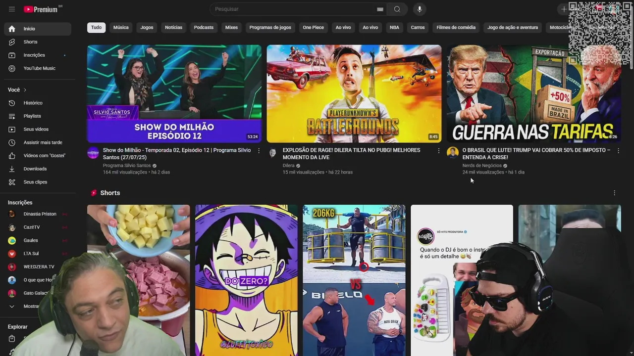The height and width of the screenshot is (356, 634).
Task: Open LTA Sul subscription
Action: coord(38,254)
